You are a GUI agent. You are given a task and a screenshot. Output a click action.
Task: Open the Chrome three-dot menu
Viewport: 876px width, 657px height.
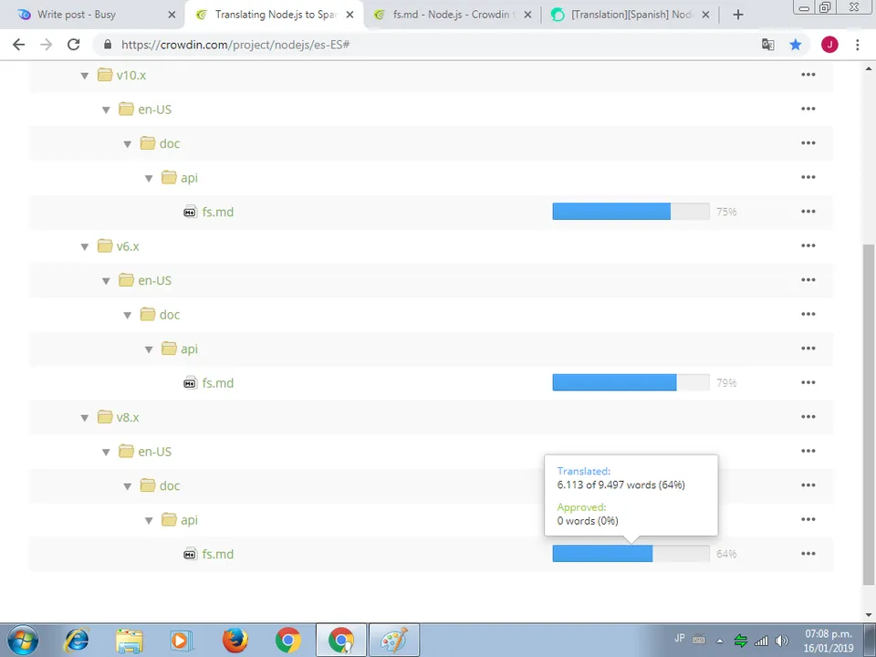point(858,45)
